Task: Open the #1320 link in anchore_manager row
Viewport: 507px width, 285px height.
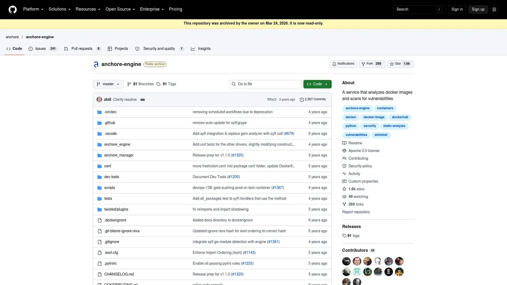Action: (237, 155)
